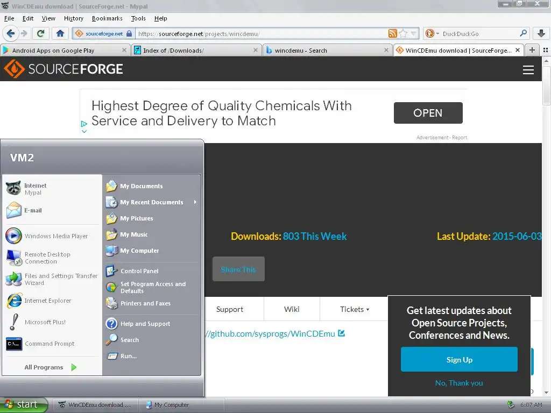Click the OPEN advertisement button
This screenshot has width=551, height=413.
click(428, 113)
